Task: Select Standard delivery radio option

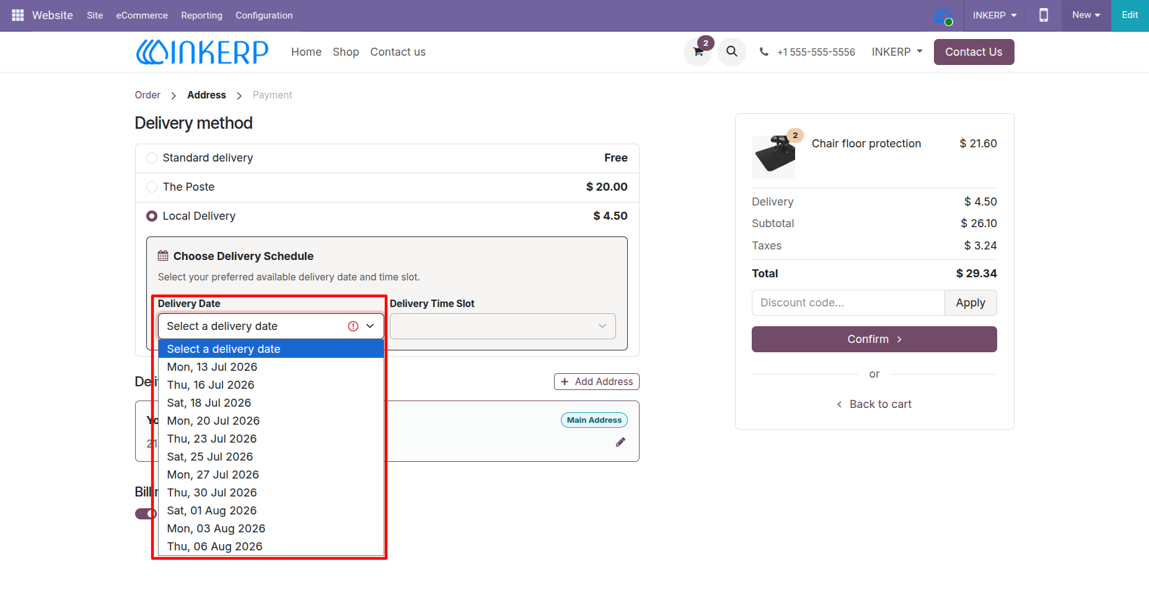Action: pyautogui.click(x=152, y=158)
